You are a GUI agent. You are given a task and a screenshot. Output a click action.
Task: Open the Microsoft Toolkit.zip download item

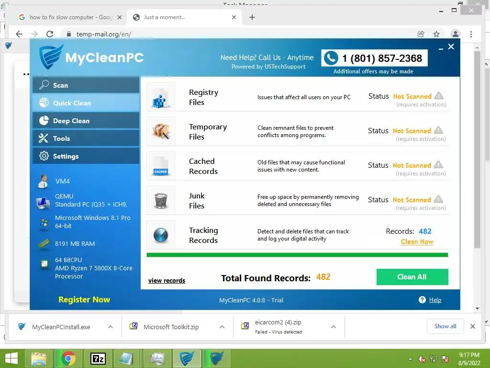(171, 327)
